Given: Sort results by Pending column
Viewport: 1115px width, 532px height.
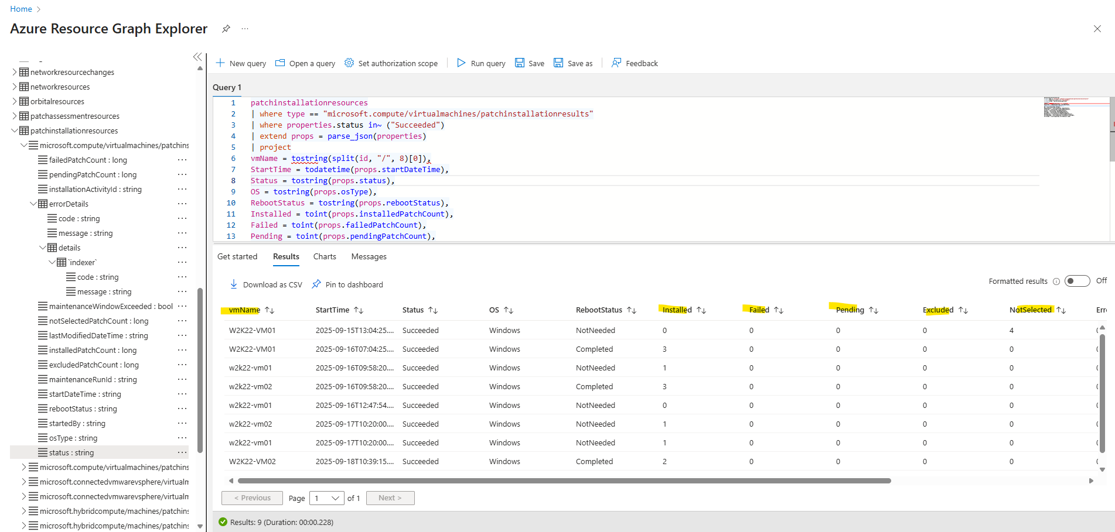Looking at the screenshot, I should (x=874, y=310).
